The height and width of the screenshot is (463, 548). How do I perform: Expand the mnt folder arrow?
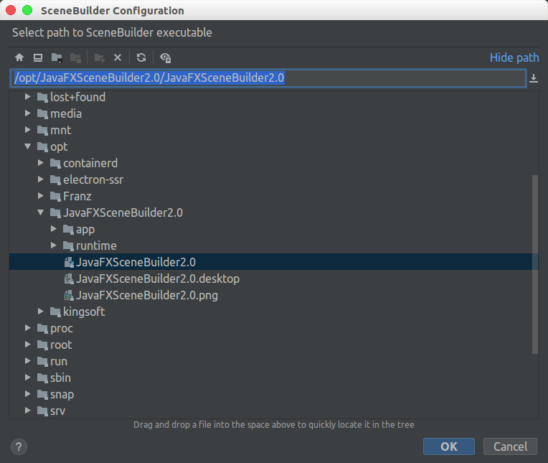(x=27, y=130)
